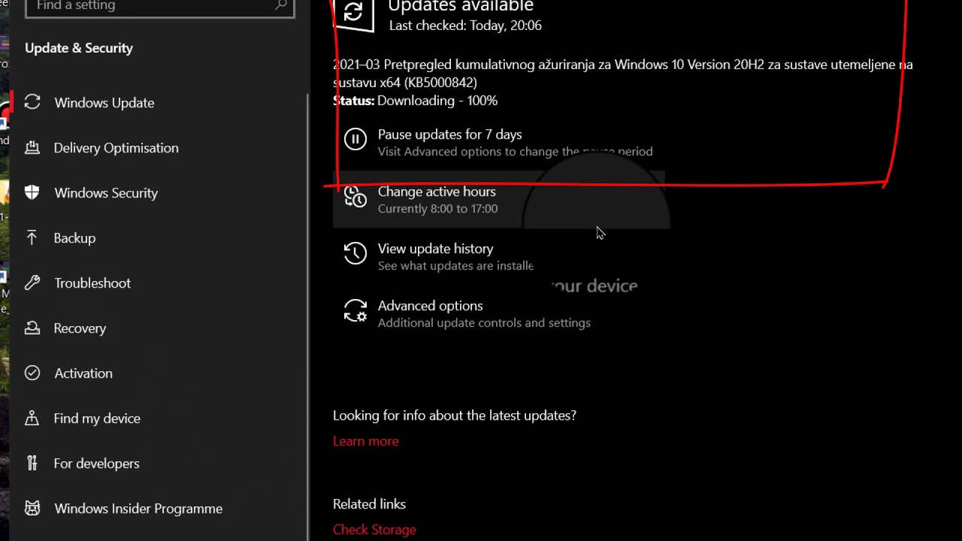The height and width of the screenshot is (541, 962).
Task: Open the Check Storage related link
Action: click(x=374, y=530)
